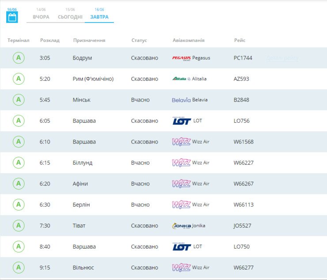Click the Авіакомпанія column header
The image size is (327, 280).
pyautogui.click(x=188, y=40)
